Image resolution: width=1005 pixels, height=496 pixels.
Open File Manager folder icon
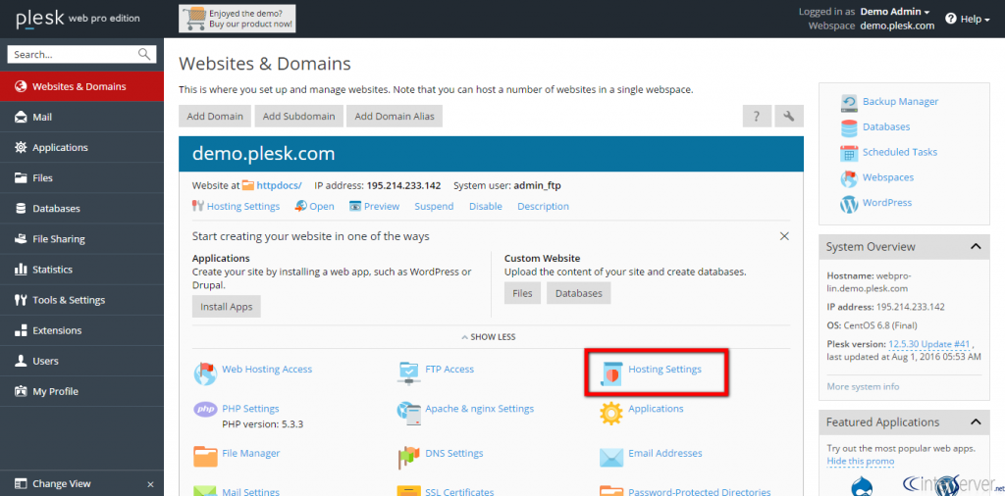(206, 457)
